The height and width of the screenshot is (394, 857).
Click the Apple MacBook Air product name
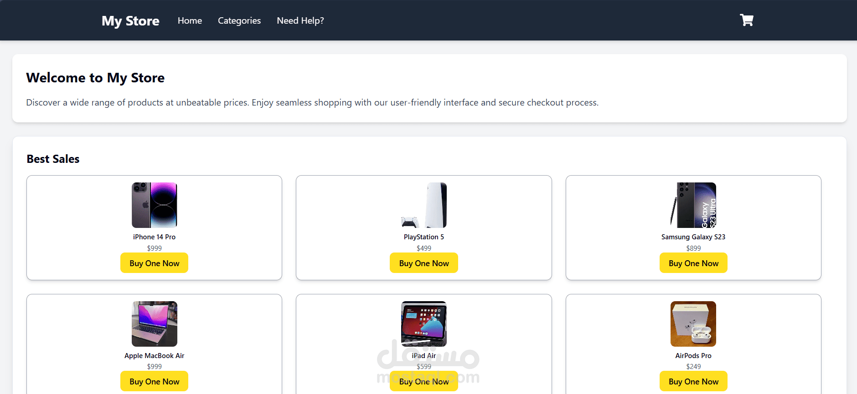154,356
